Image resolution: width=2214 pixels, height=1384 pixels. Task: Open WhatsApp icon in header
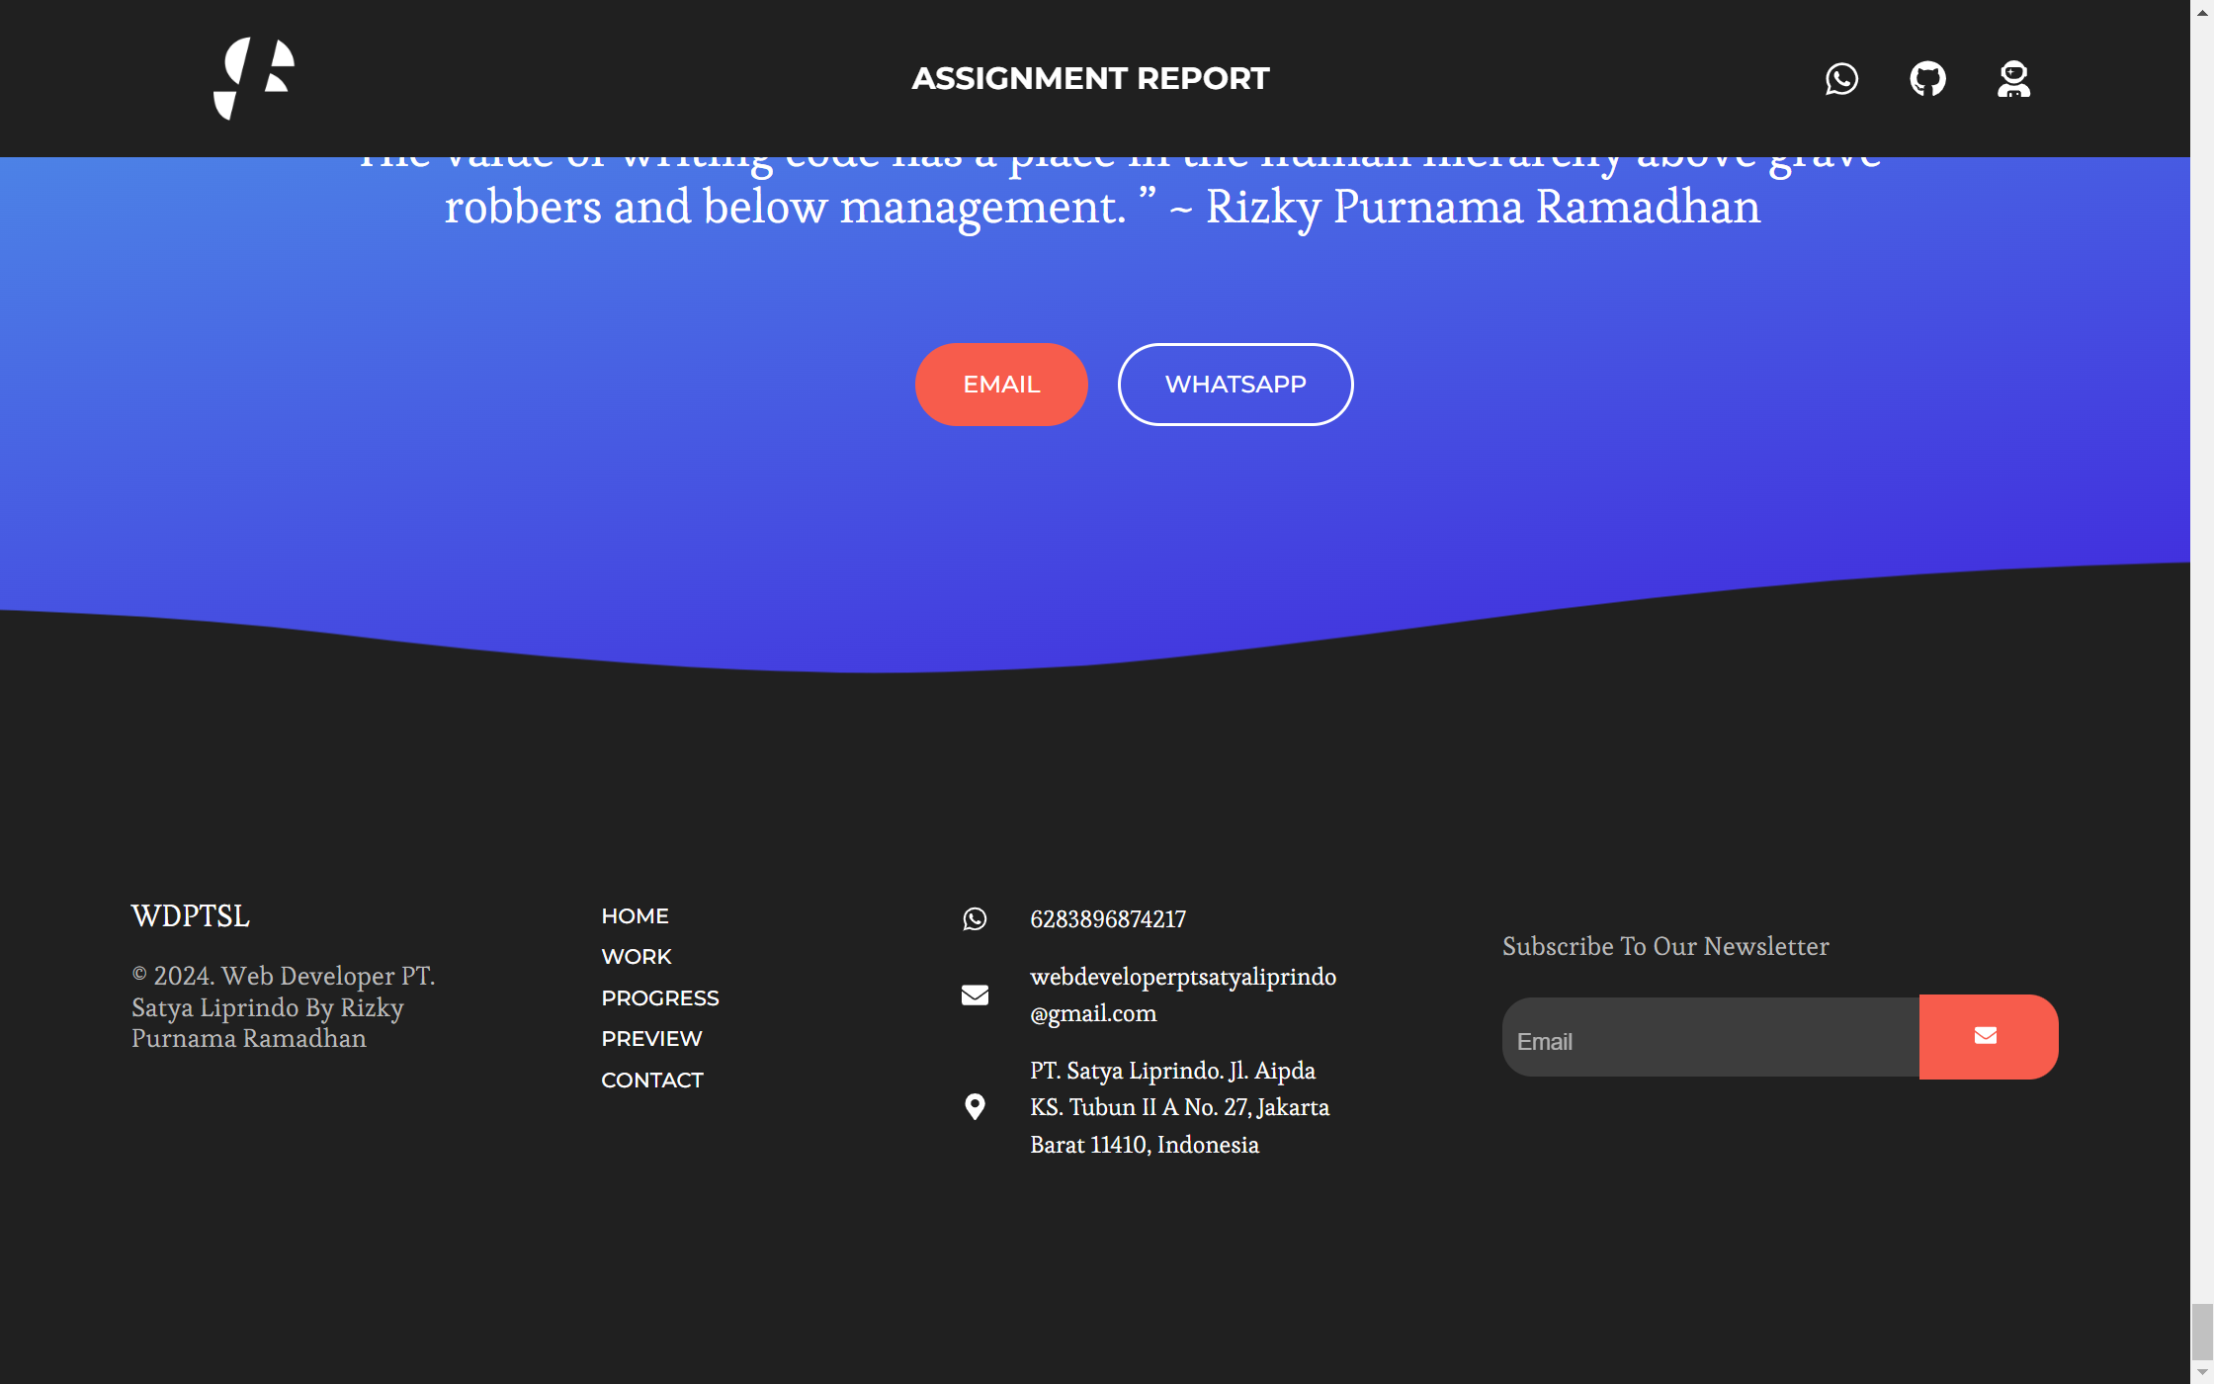pos(1841,79)
